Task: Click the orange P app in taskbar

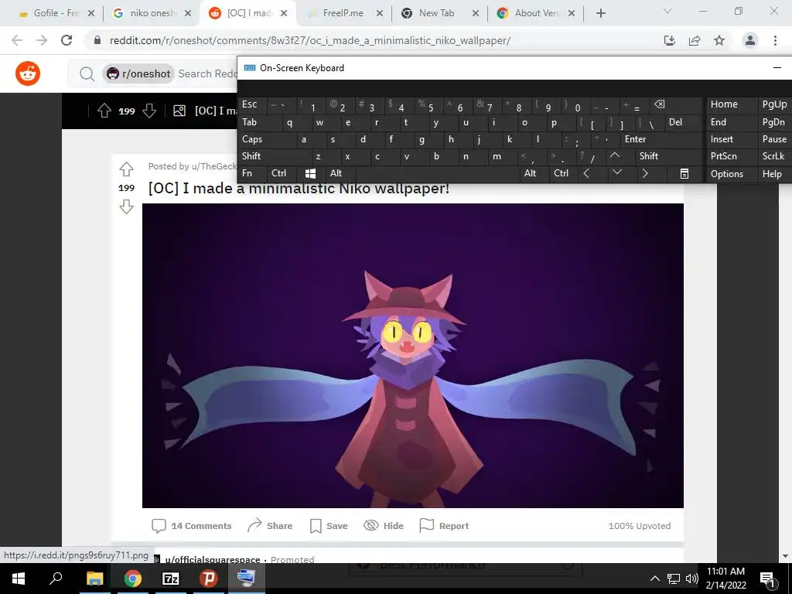Action: pyautogui.click(x=208, y=579)
